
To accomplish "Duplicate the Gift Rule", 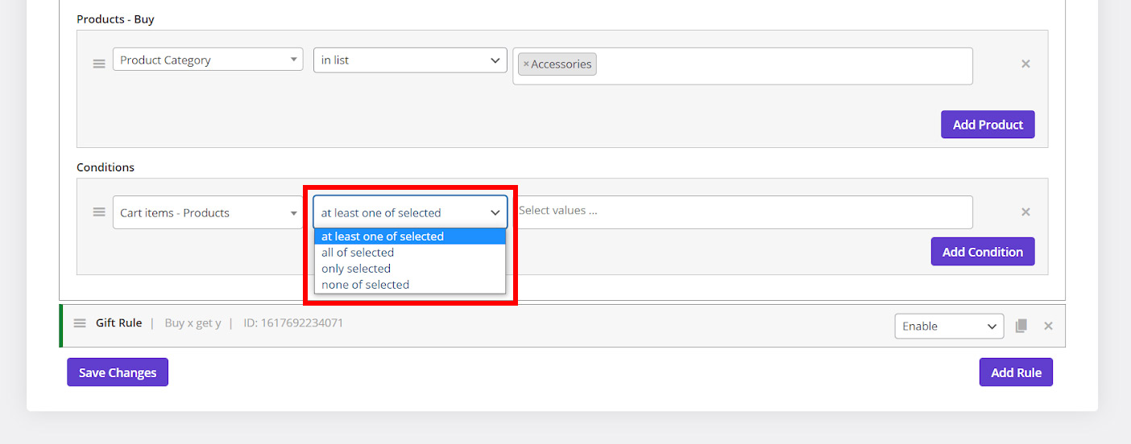I will coord(1021,326).
